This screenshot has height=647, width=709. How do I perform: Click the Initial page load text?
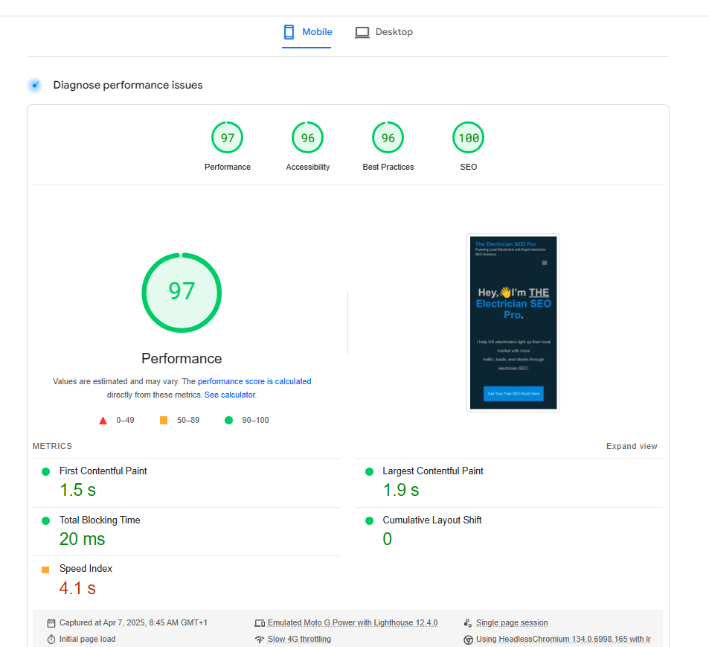coord(87,639)
